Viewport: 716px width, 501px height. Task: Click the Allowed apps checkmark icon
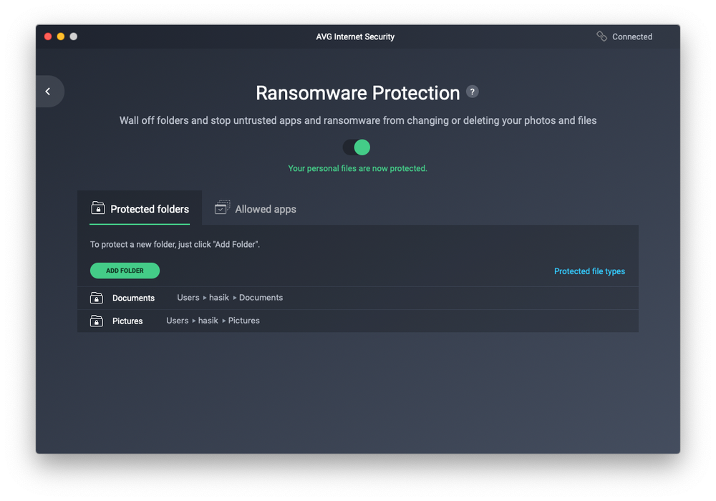(222, 208)
